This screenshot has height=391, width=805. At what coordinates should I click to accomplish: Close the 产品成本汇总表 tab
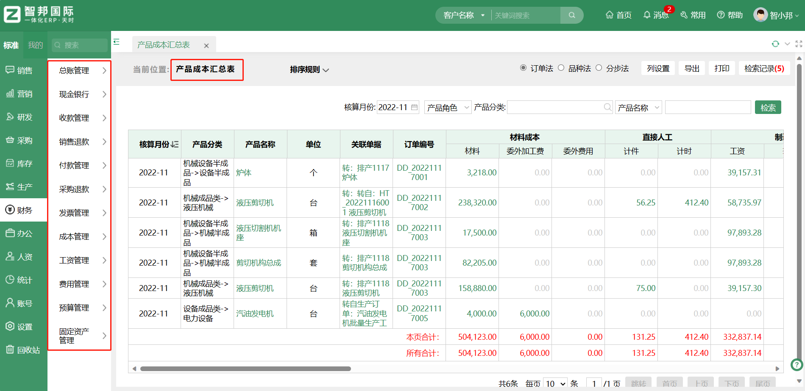click(206, 46)
